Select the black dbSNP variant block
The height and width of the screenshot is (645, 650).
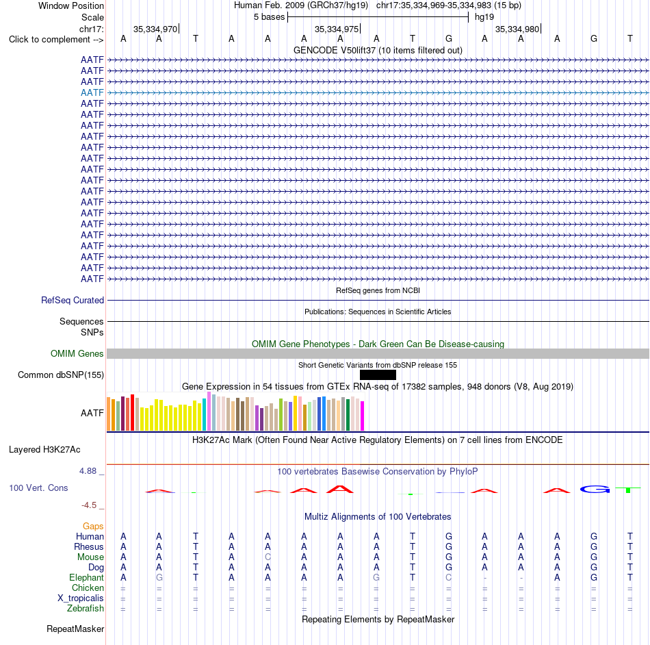point(378,375)
